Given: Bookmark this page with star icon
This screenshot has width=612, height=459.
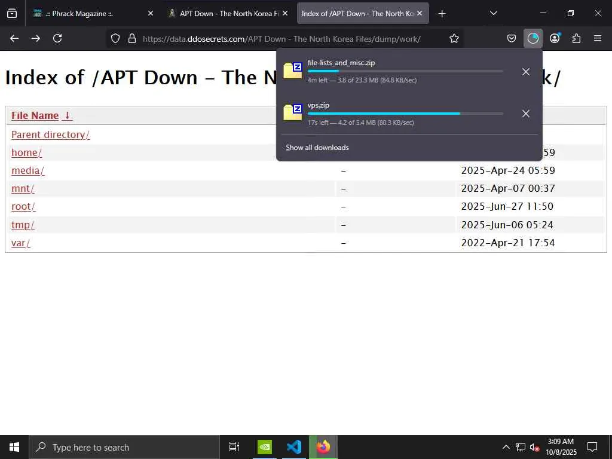Looking at the screenshot, I should (x=454, y=38).
